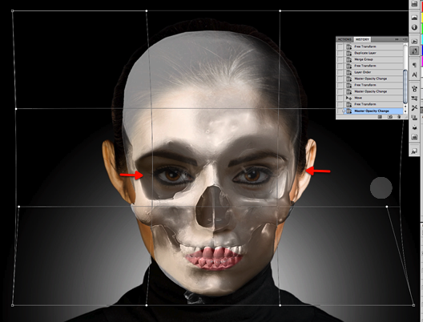Select the History tab
Screen dimensions: 423x322
(x=362, y=39)
